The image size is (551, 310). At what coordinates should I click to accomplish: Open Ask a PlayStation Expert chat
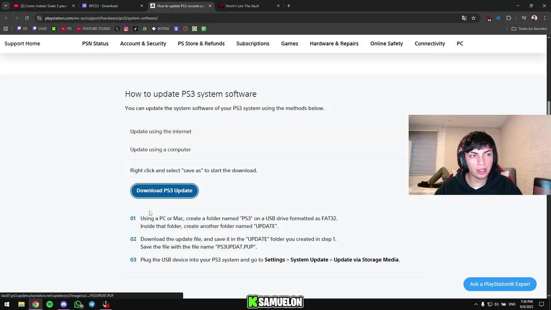click(x=500, y=284)
